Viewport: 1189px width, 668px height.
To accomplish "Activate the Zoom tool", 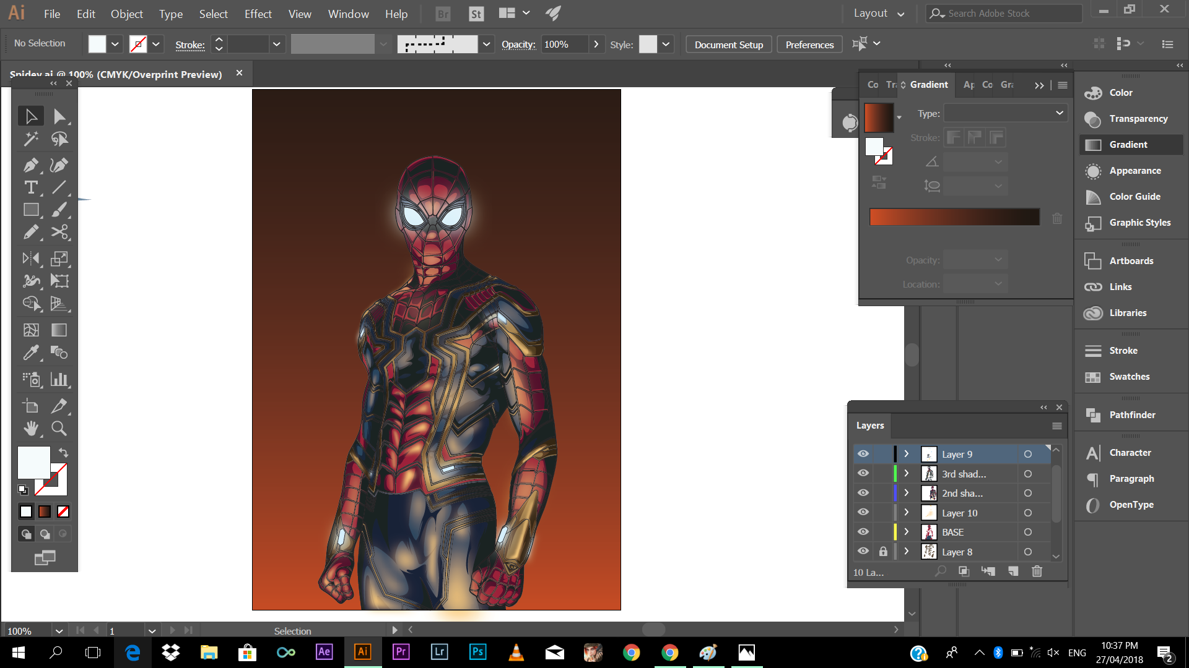I will pyautogui.click(x=59, y=428).
